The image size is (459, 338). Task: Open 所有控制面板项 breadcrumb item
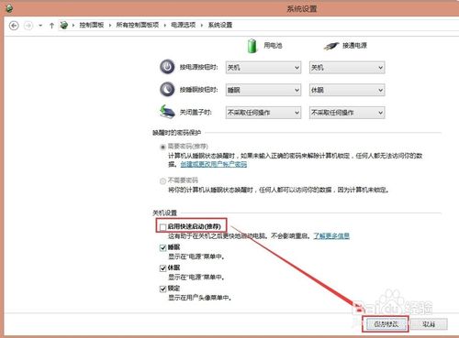point(138,25)
